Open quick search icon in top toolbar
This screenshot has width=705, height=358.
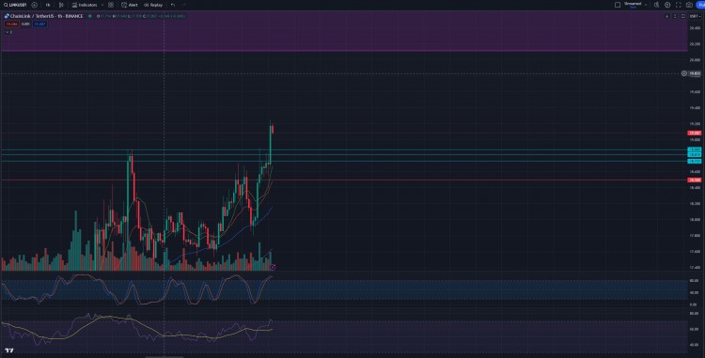pyautogui.click(x=656, y=5)
